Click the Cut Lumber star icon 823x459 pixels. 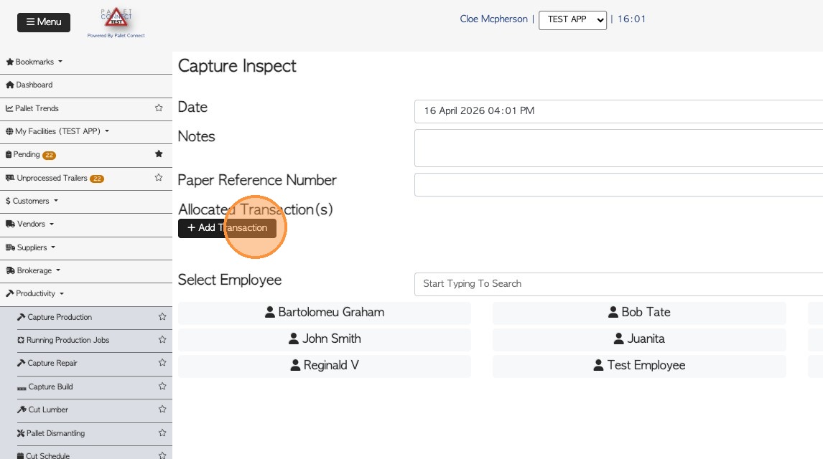(x=162, y=410)
